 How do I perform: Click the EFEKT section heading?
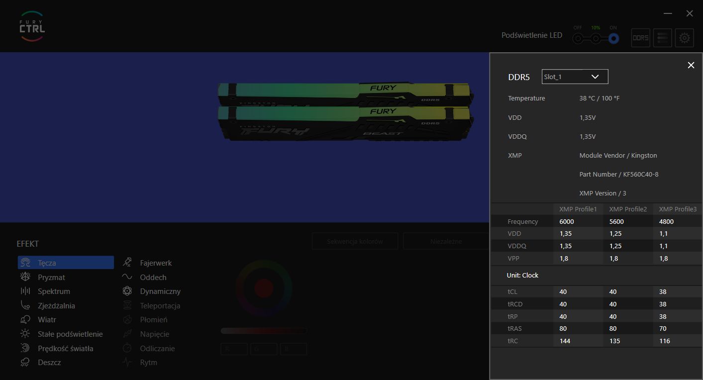coord(28,244)
